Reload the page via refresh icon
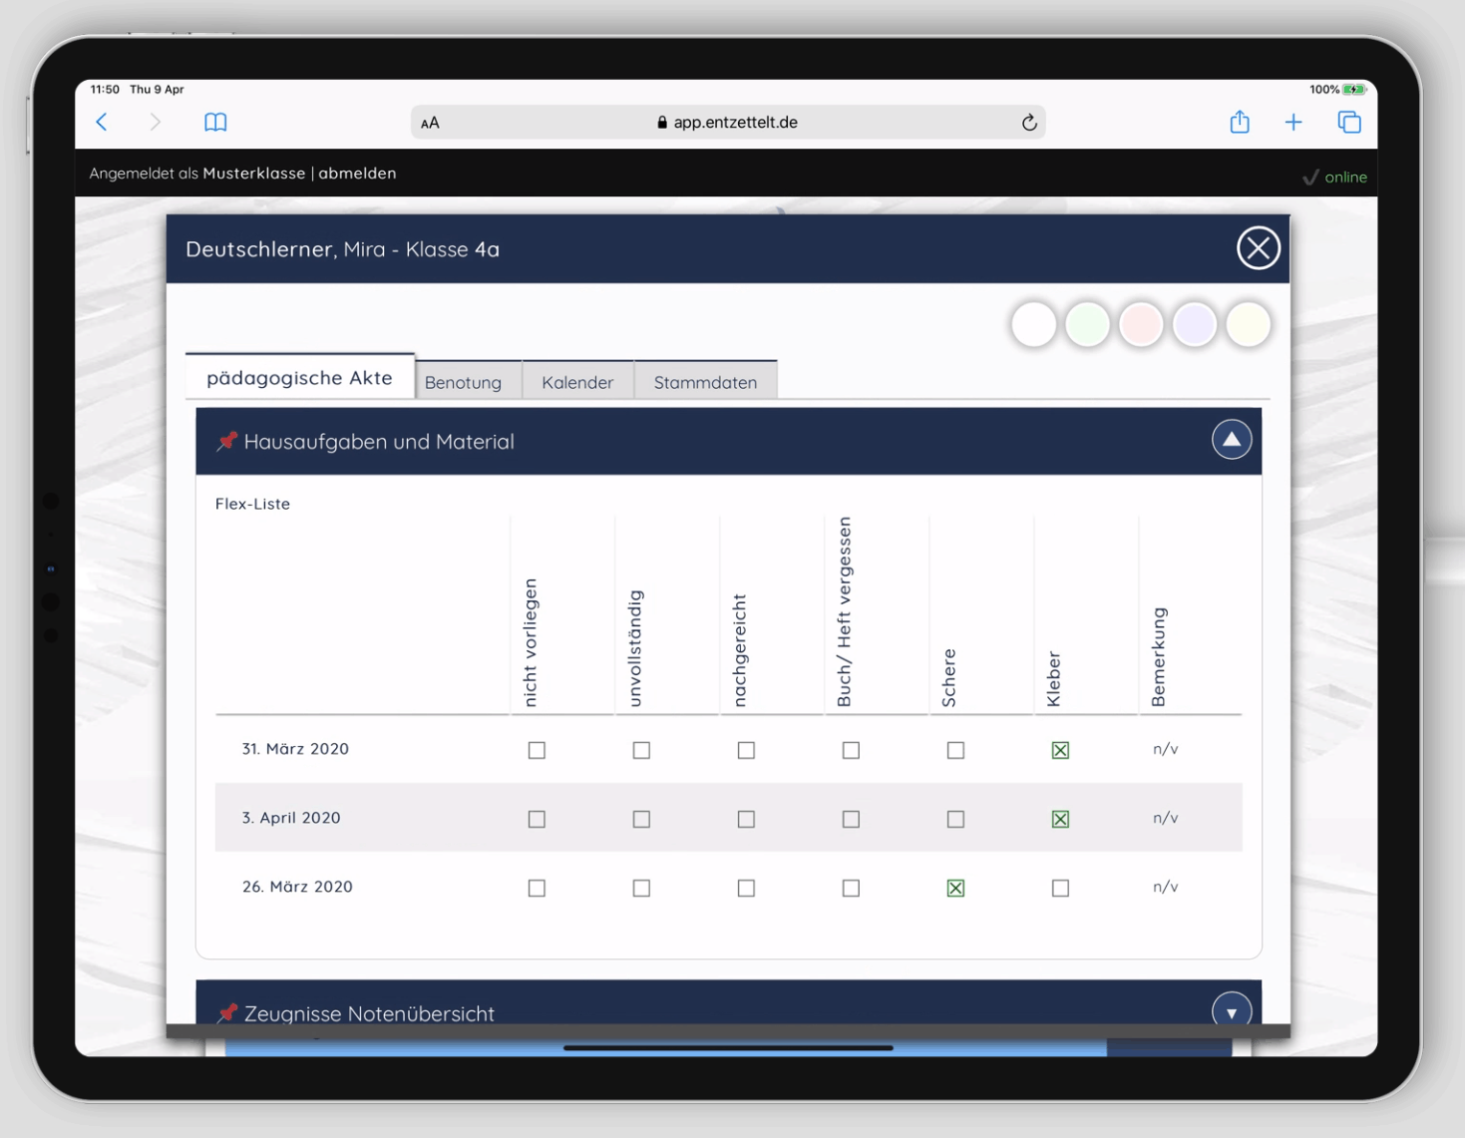 [x=1029, y=123]
